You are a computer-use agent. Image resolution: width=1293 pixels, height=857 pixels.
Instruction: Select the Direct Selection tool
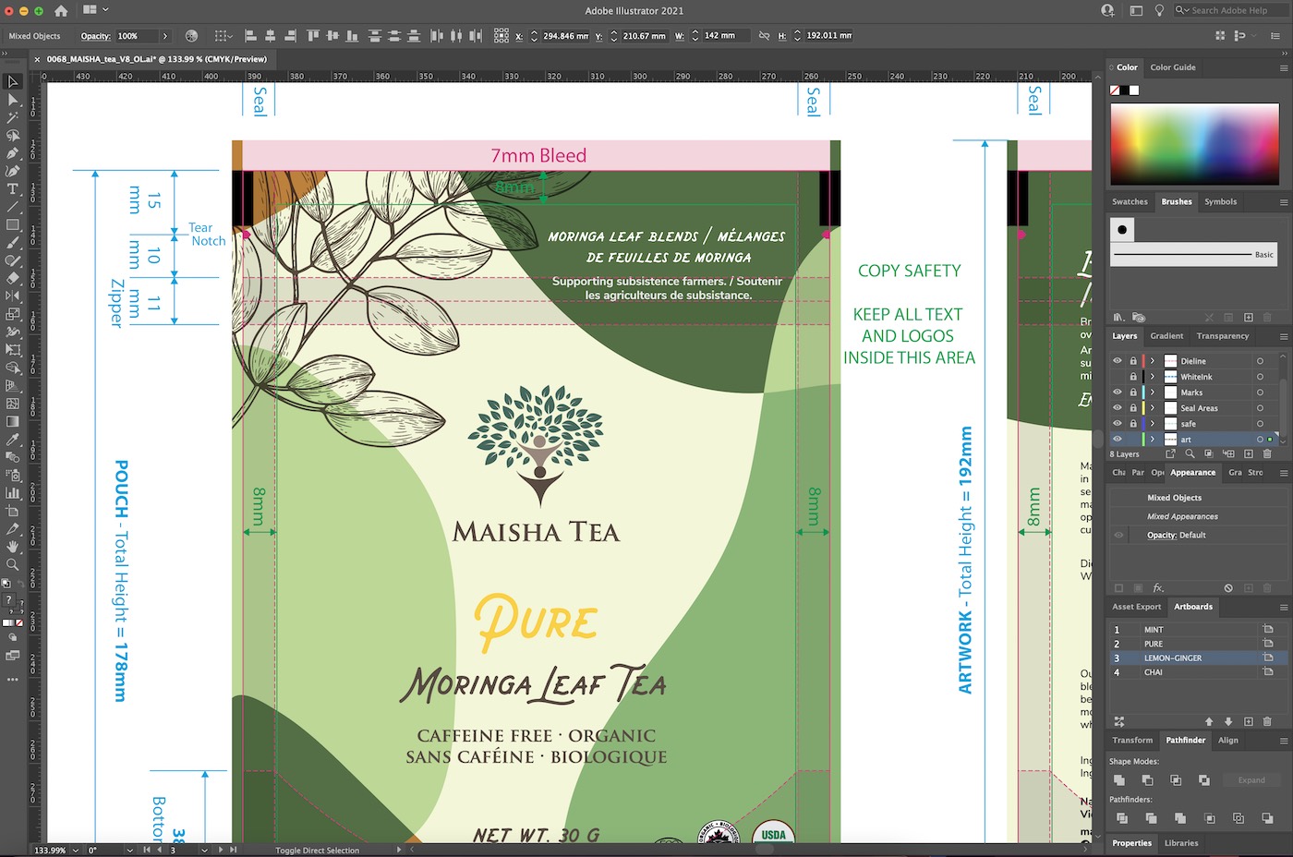(13, 100)
